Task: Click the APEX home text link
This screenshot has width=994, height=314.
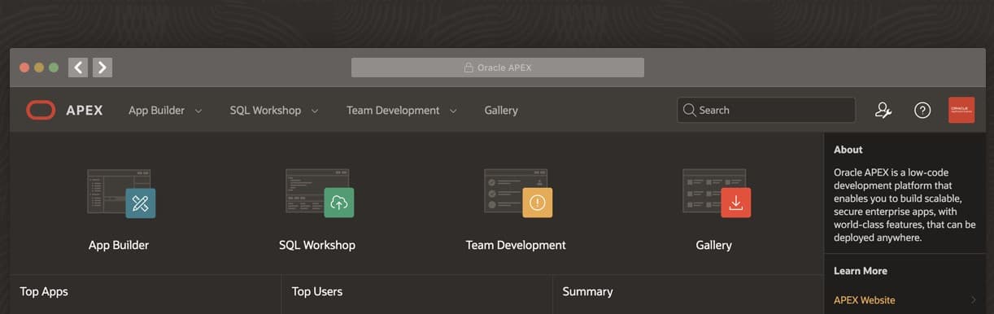Action: tap(85, 110)
